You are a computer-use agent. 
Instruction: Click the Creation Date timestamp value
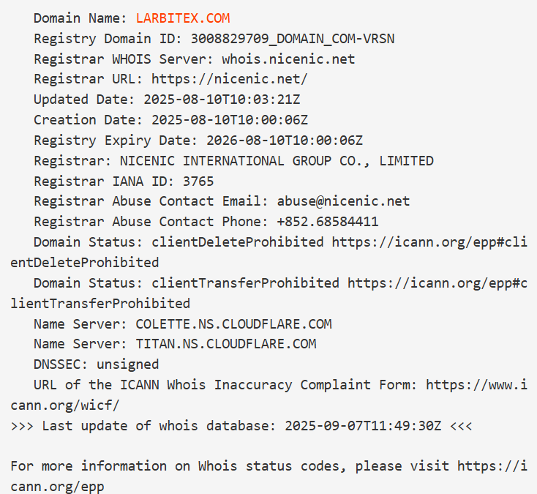[x=230, y=120]
